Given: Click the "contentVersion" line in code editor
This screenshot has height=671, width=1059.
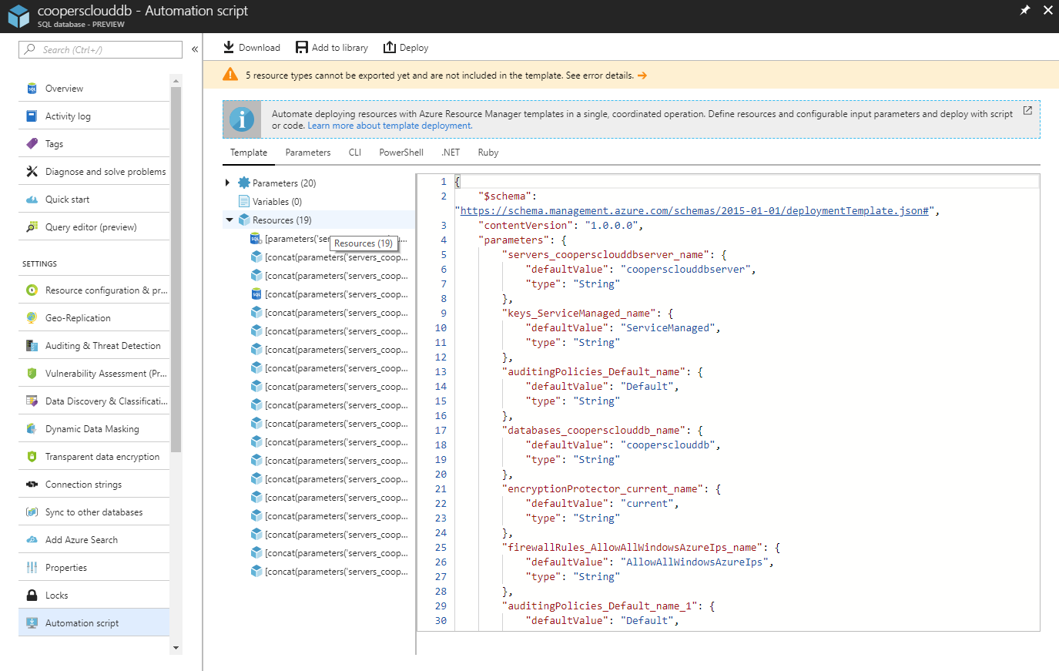Looking at the screenshot, I should [x=561, y=225].
